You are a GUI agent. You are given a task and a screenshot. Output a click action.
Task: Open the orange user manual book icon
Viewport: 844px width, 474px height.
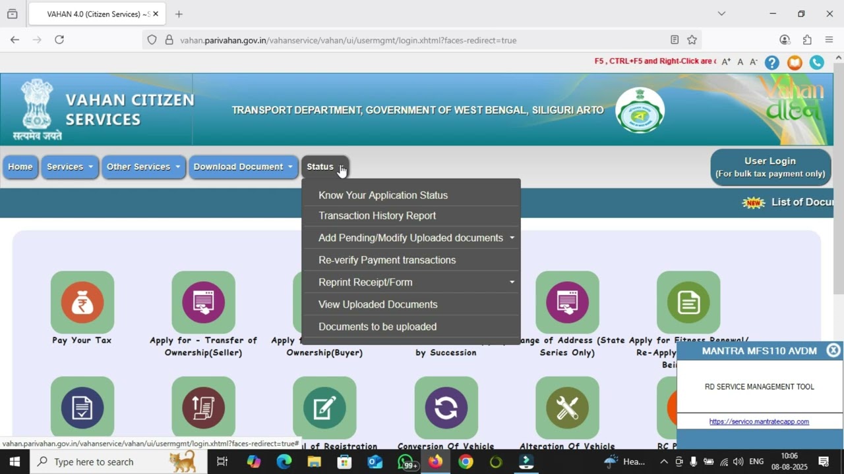pyautogui.click(x=795, y=63)
